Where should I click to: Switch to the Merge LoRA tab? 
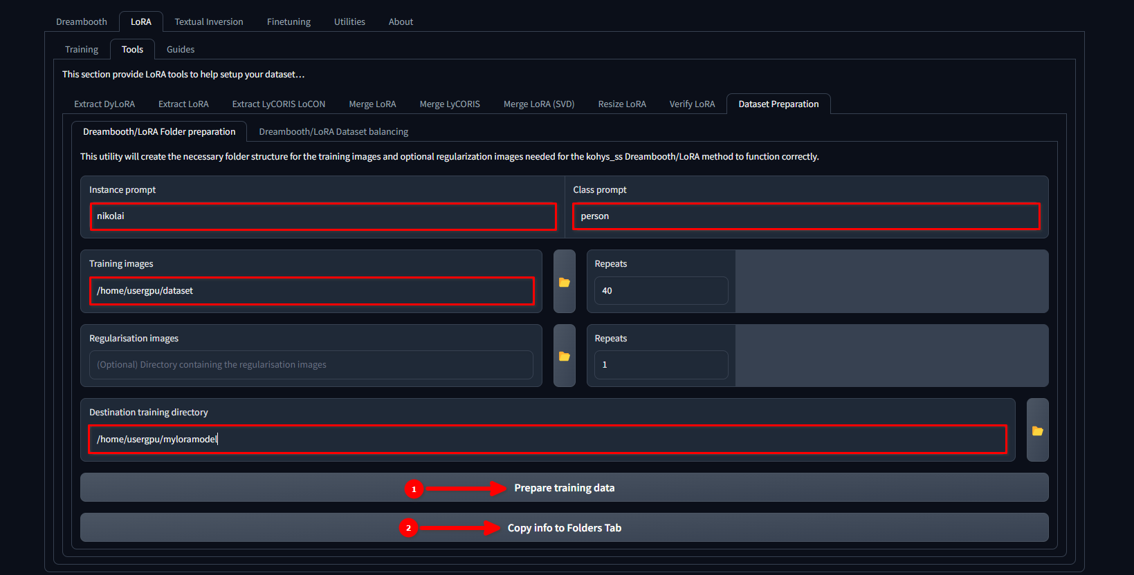(372, 104)
